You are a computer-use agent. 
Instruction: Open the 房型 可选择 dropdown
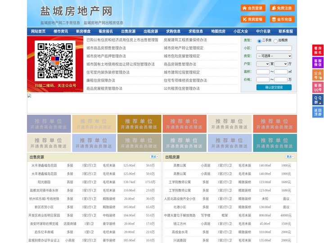pos(274,56)
